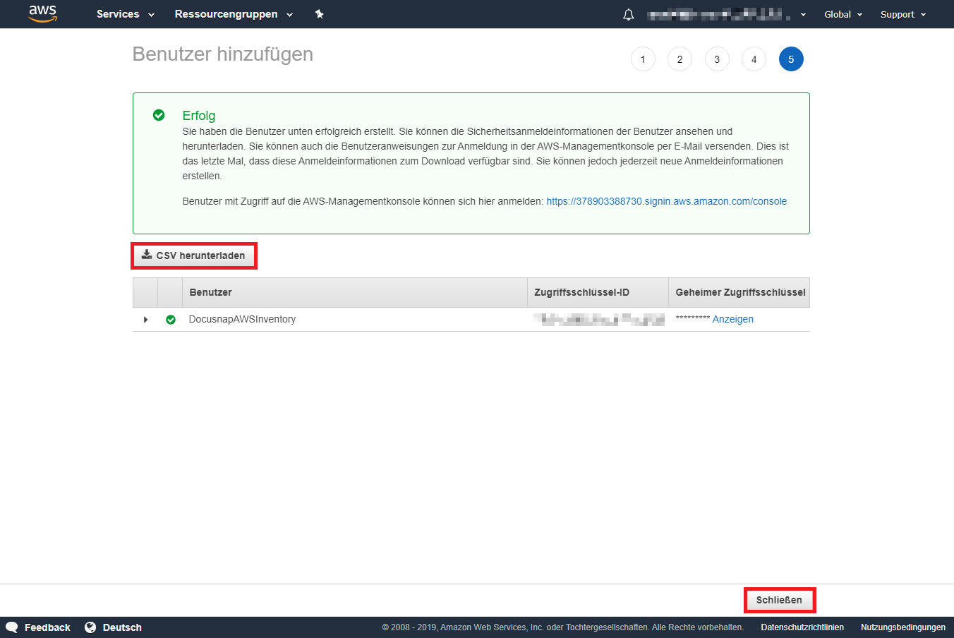
Task: Click the blurred access key ID cell
Action: 599,320
